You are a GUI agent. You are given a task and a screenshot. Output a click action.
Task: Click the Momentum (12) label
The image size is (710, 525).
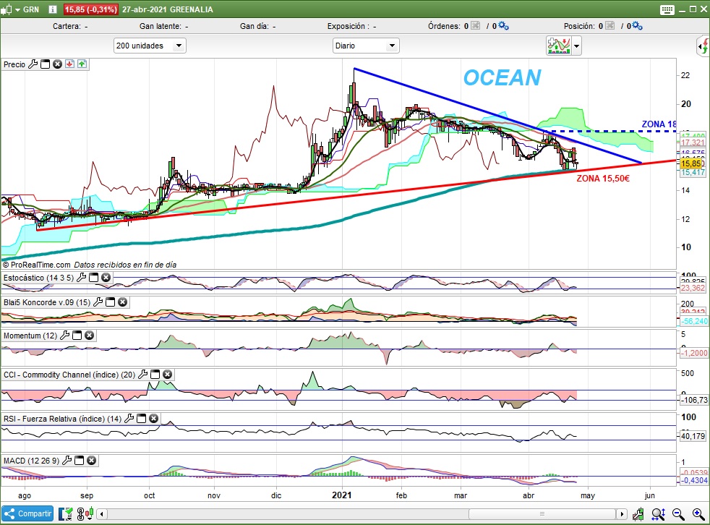30,336
